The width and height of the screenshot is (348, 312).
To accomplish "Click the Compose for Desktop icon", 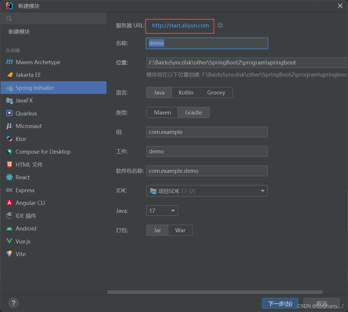I will (x=9, y=152).
